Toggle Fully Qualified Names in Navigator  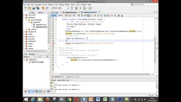[44, 91]
